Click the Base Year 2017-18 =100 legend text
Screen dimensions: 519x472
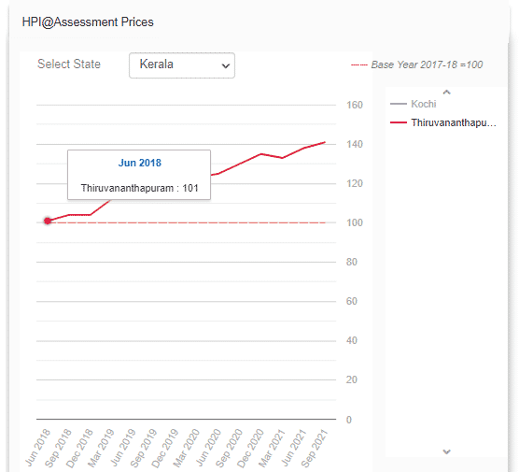tap(427, 64)
